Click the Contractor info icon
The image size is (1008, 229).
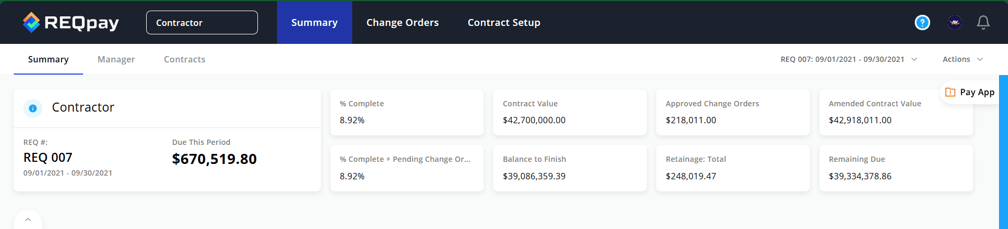(x=33, y=108)
